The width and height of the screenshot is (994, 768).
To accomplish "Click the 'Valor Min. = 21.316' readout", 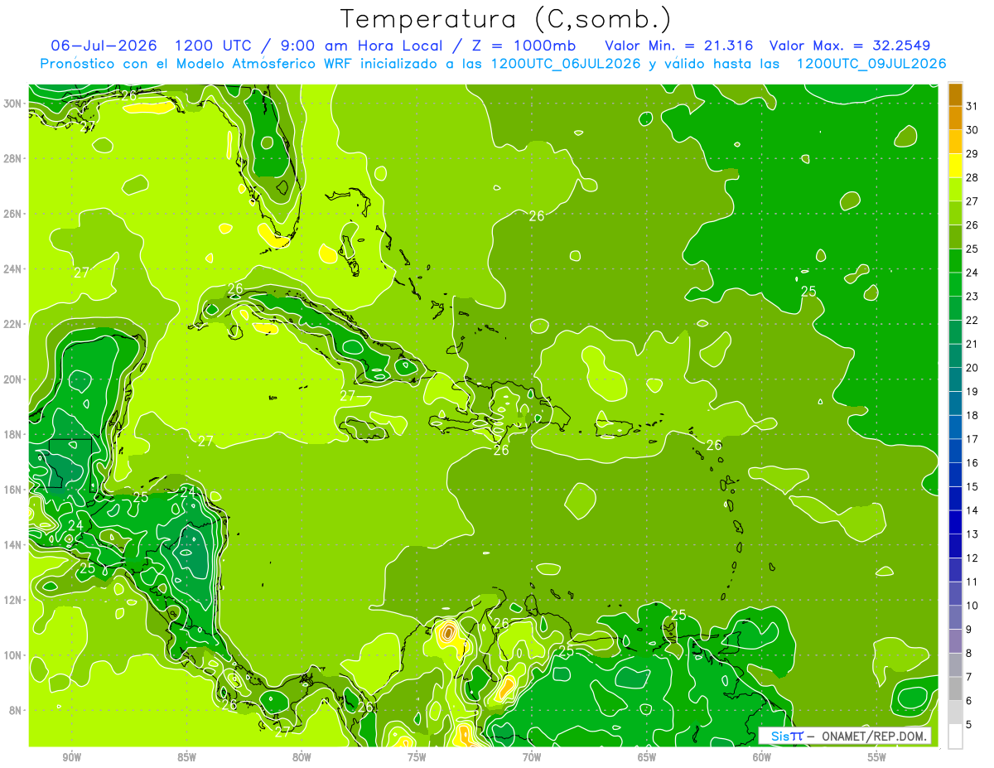I will pos(679,46).
